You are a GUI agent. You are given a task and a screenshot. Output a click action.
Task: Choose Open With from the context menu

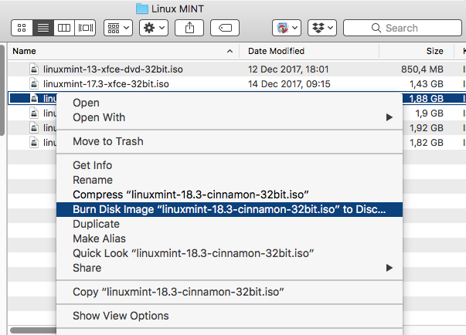coord(230,117)
